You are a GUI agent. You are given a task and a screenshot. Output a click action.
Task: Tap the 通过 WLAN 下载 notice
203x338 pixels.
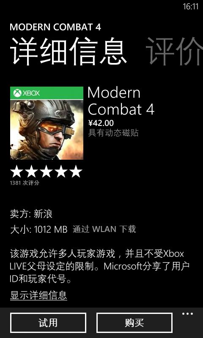(104, 229)
